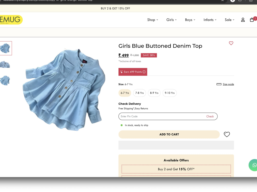Click In stock, ready to ship text
The image size is (257, 192).
point(136,125)
